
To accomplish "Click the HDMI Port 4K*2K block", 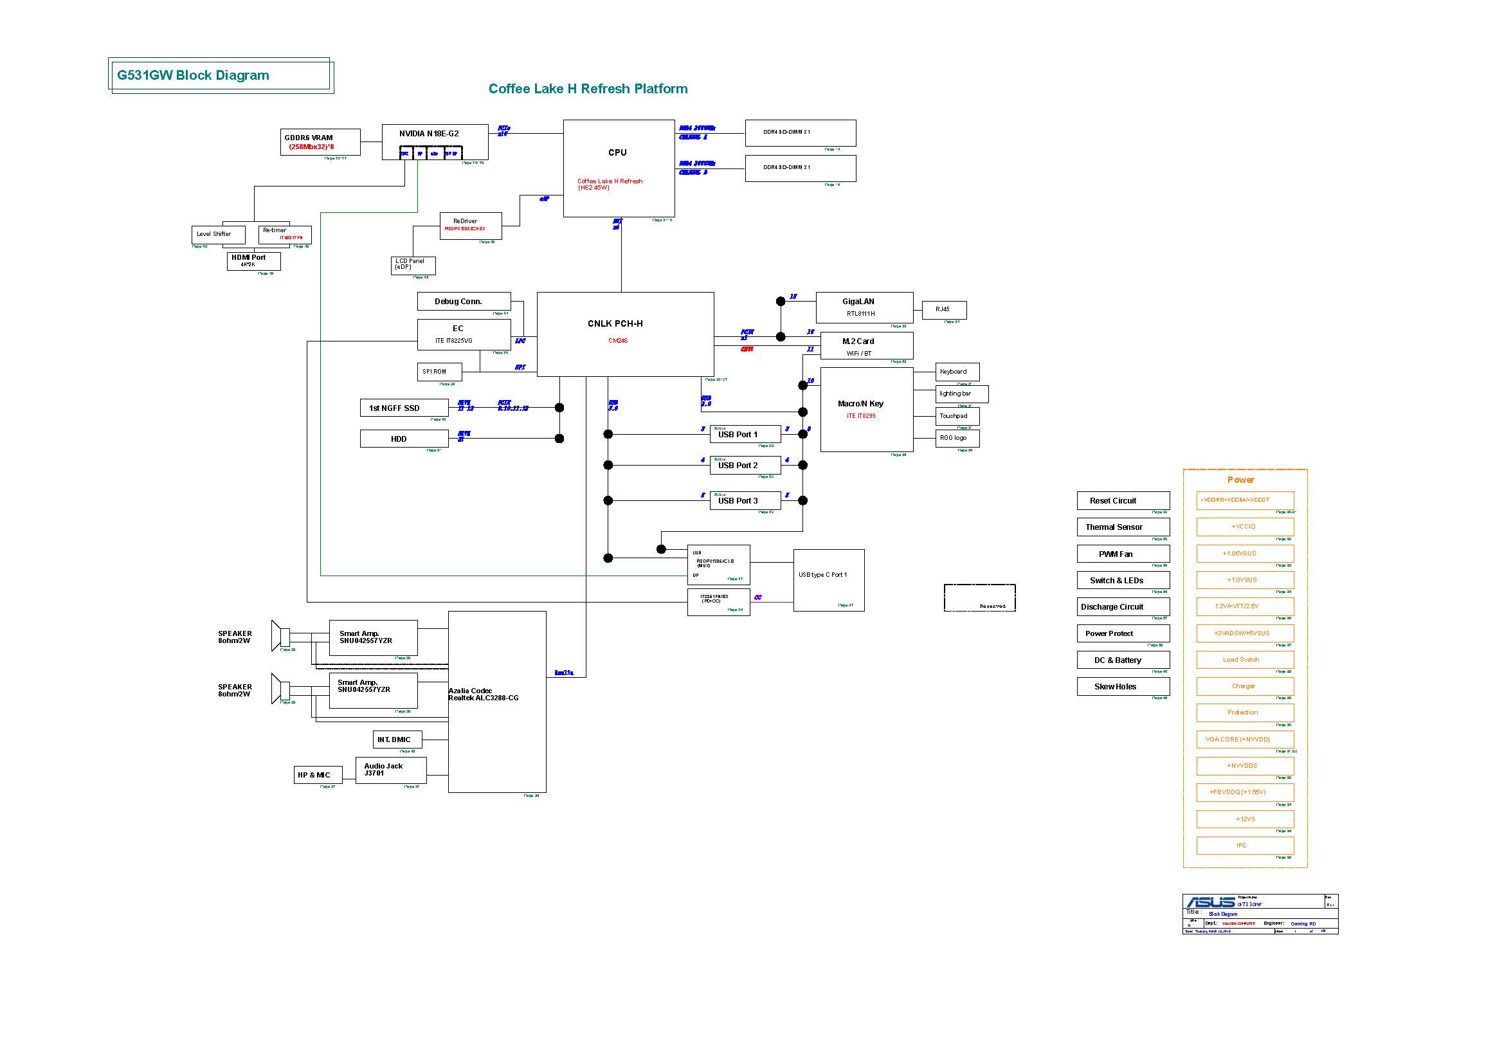I will pos(253,261).
